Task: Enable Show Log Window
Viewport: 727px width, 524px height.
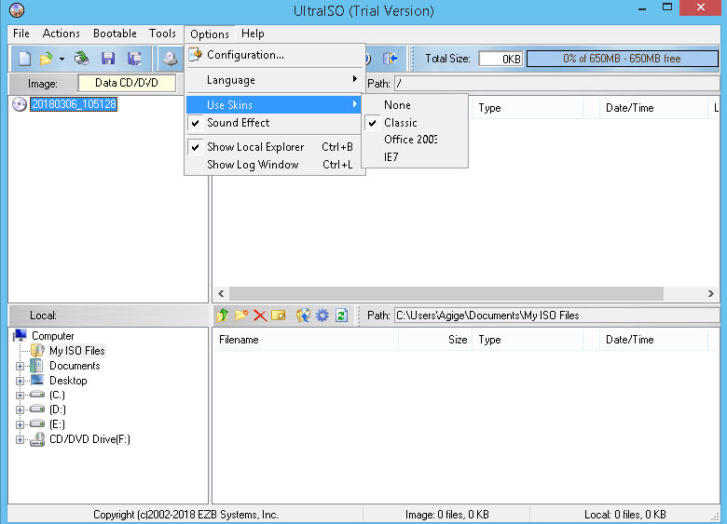Action: pos(273,165)
